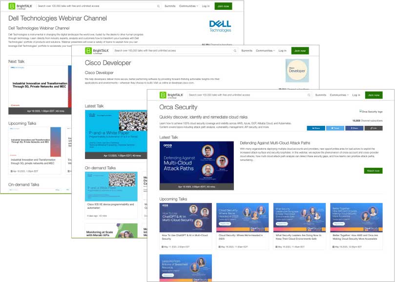The image size is (395, 282).
Task: Click the search magnifier icon on the Orca page
Action: (x=309, y=96)
